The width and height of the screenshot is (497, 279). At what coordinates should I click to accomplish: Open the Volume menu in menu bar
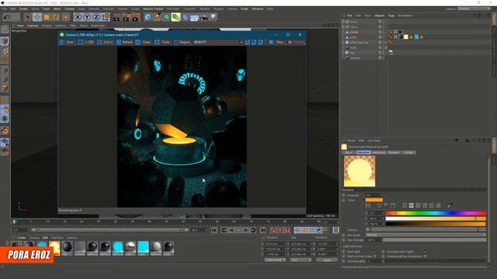tap(69, 9)
